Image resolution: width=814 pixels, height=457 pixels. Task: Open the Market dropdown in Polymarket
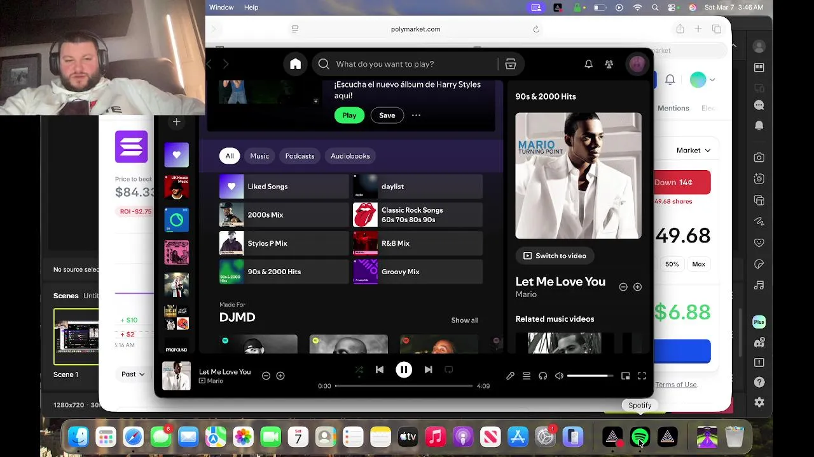[693, 150]
